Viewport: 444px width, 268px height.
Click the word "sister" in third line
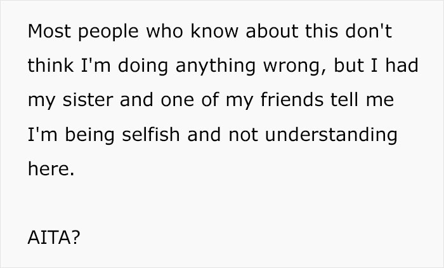click(x=88, y=100)
